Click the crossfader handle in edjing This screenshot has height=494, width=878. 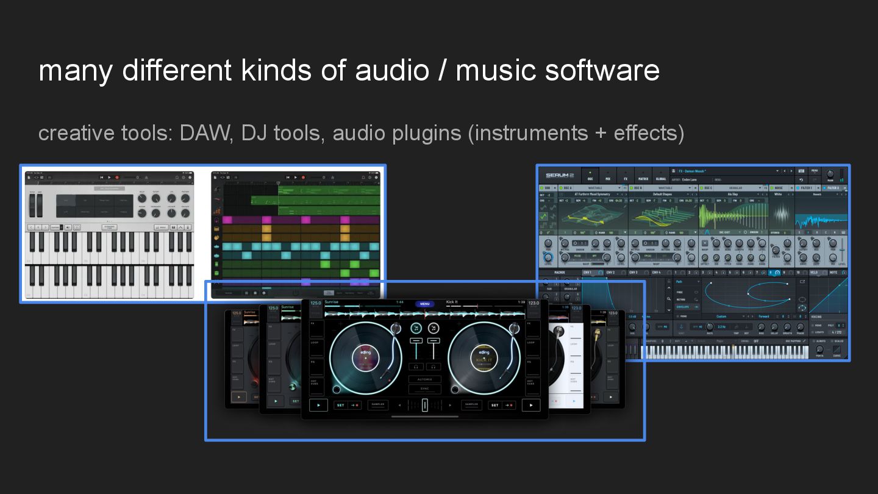click(x=425, y=405)
